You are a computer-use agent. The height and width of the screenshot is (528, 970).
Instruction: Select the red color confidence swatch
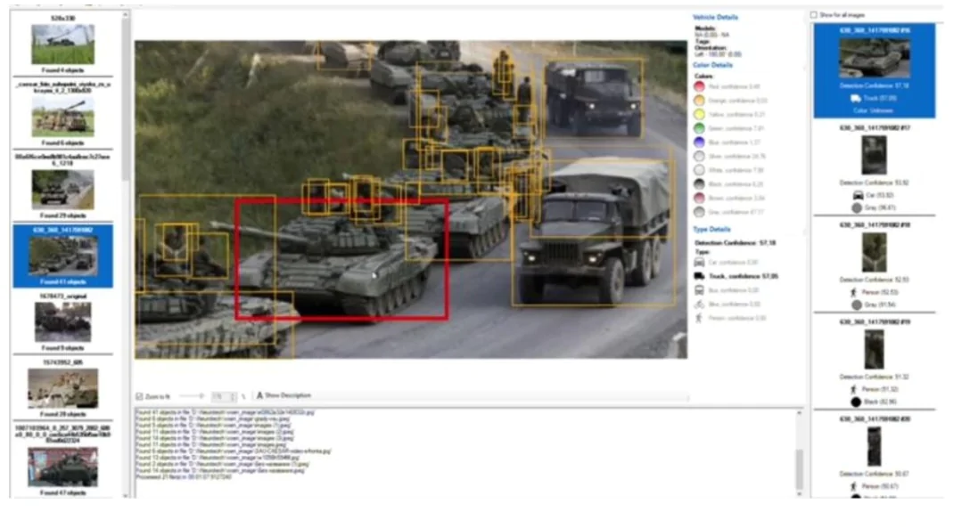coord(700,86)
